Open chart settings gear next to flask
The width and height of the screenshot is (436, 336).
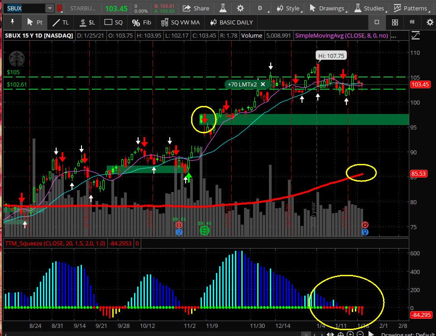240,8
